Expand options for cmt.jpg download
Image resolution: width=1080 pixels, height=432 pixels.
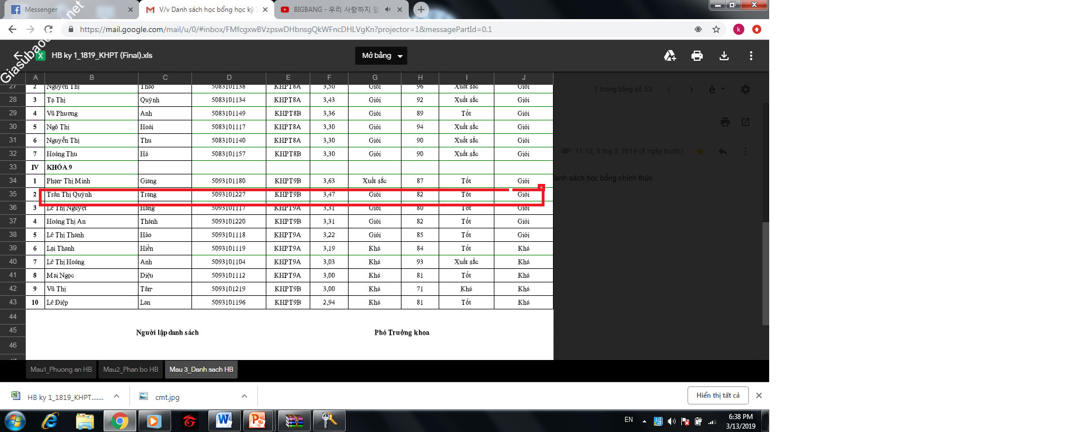[244, 396]
